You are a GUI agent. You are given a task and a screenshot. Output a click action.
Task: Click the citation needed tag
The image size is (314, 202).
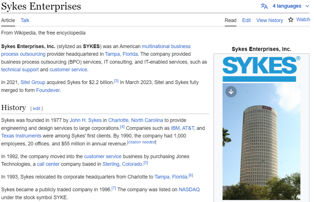[142, 142]
